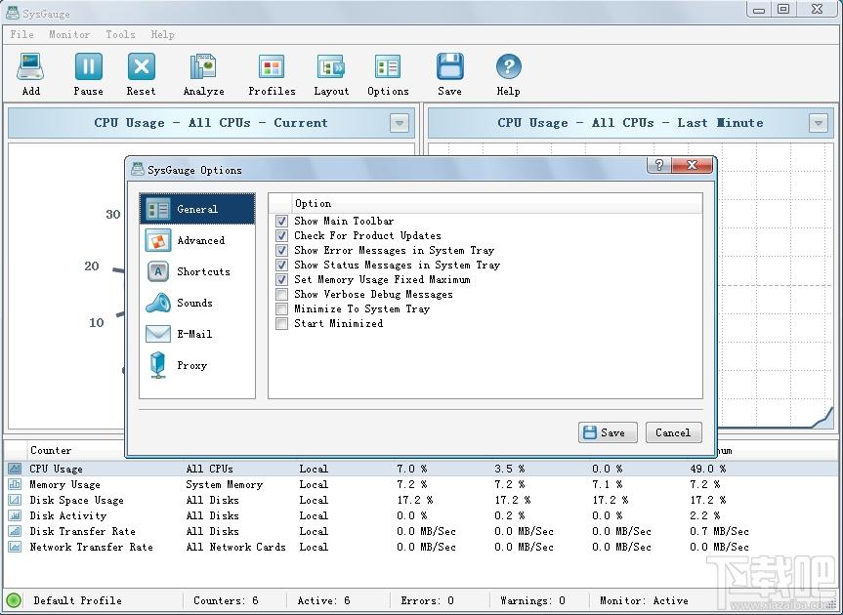Cancel the SysGauge Options dialog

tap(673, 432)
